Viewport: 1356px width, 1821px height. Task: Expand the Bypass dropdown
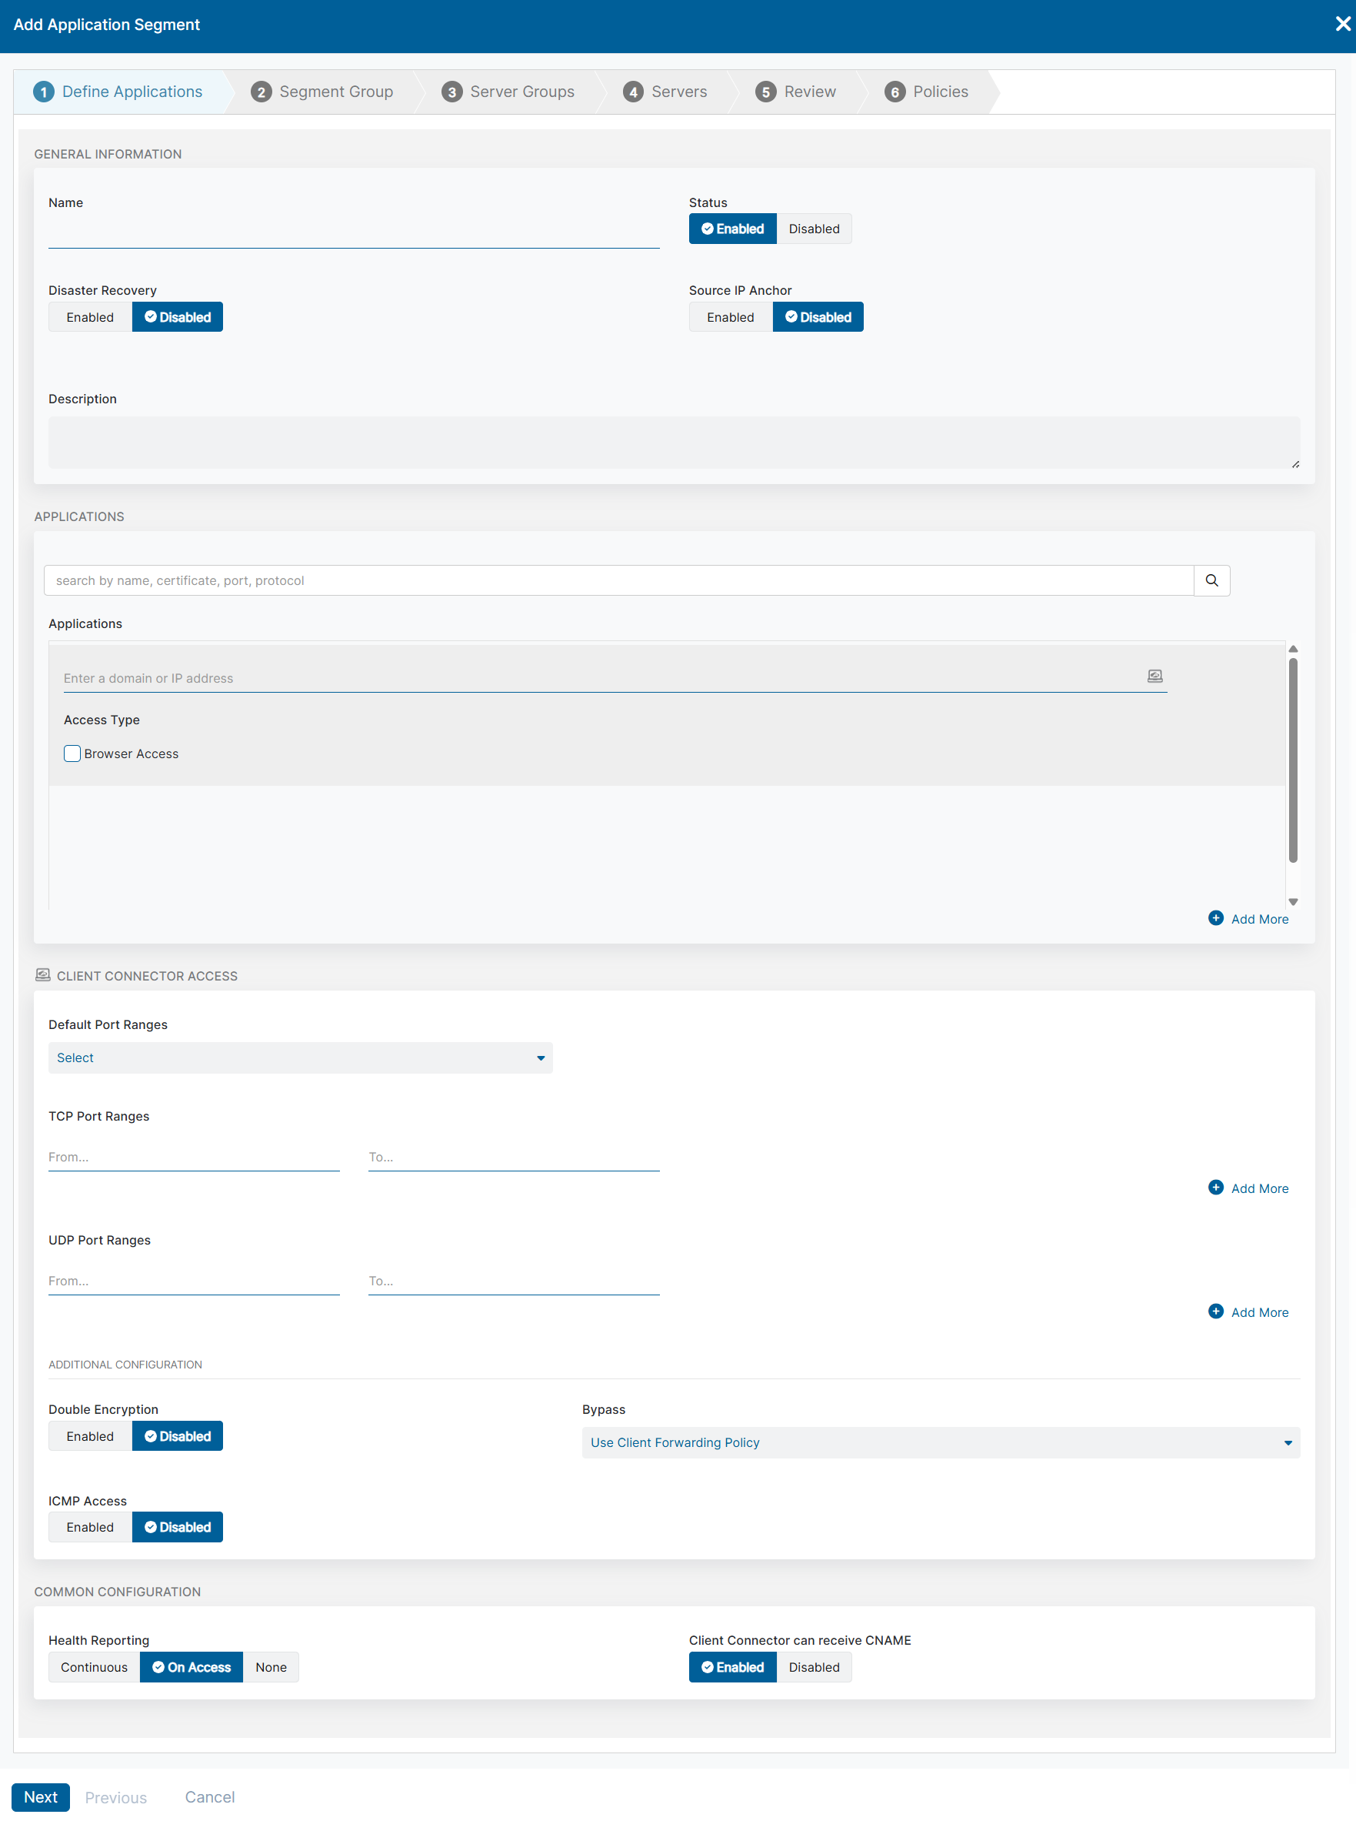(940, 1442)
